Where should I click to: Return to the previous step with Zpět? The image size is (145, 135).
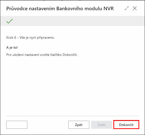click(x=79, y=125)
